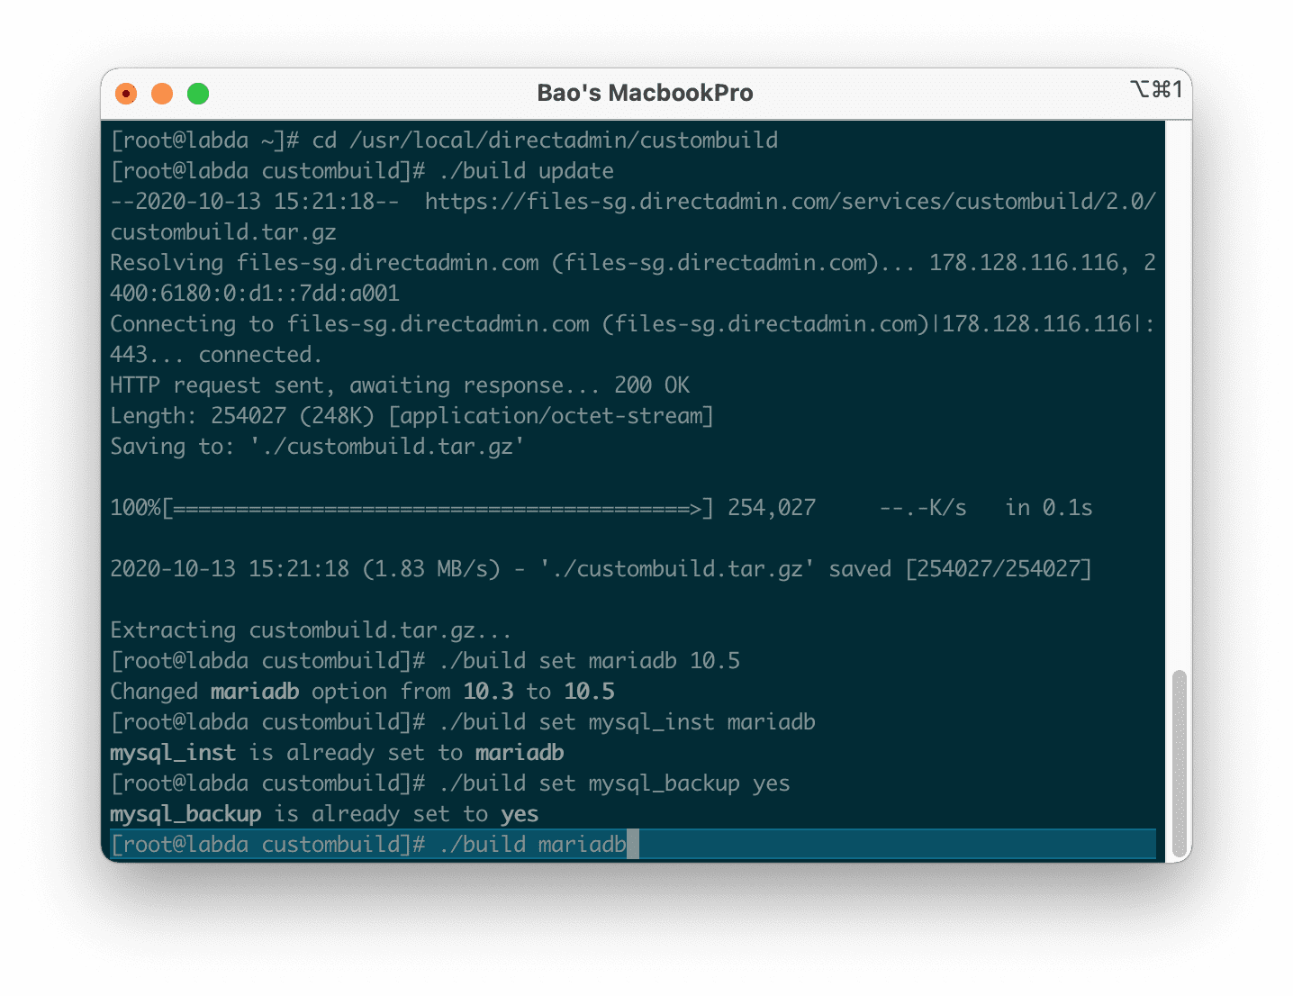The width and height of the screenshot is (1293, 996).
Task: Click the ./build set mysql_backup yes command
Action: click(x=618, y=783)
